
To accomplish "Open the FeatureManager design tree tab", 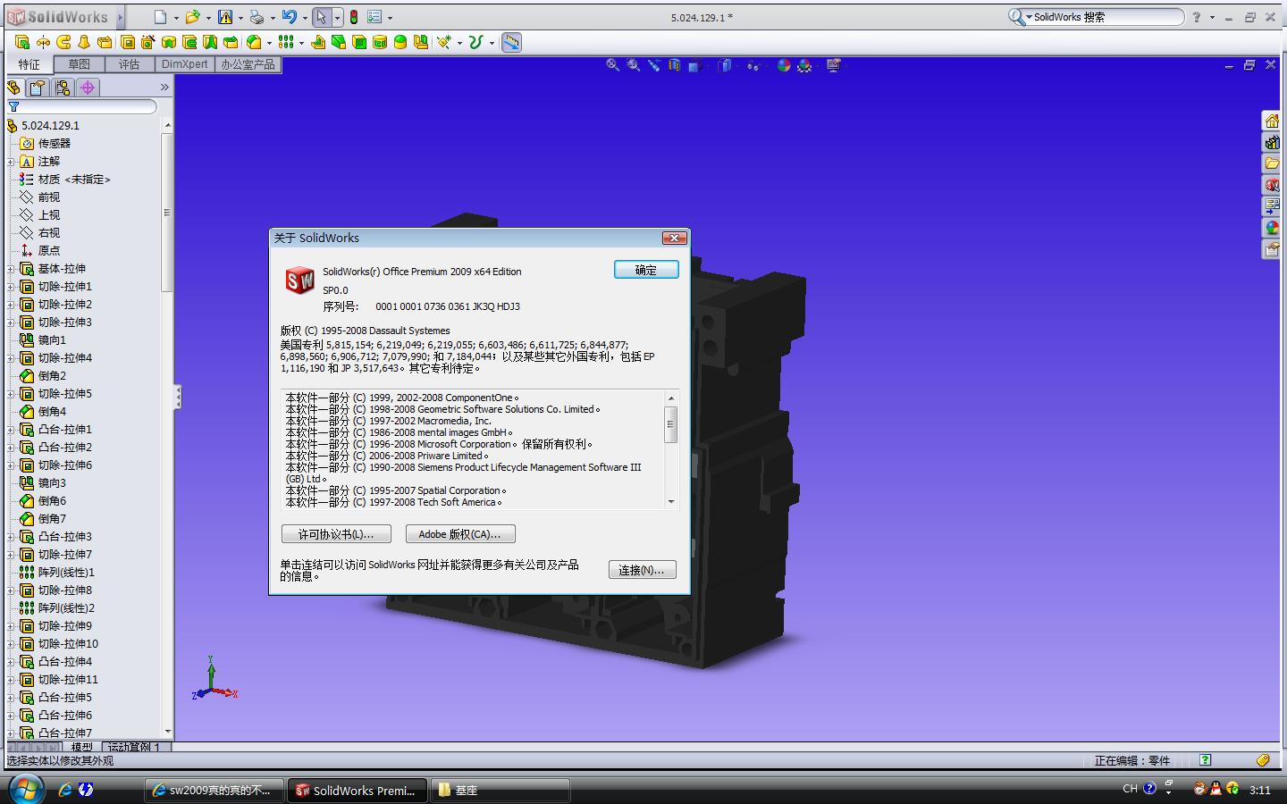I will pos(14,88).
